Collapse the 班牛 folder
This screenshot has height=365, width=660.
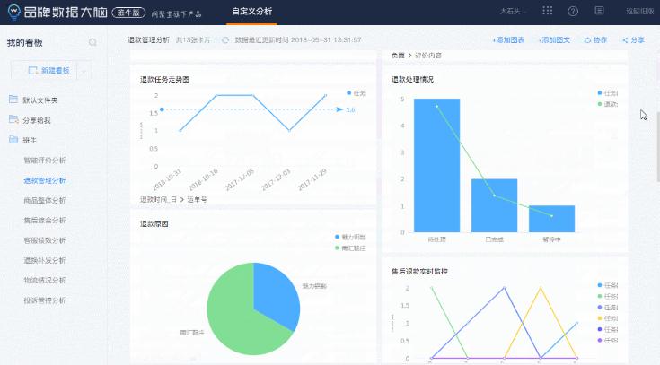[x=30, y=140]
